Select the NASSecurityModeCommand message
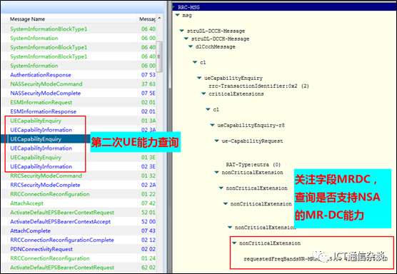The width and height of the screenshot is (397, 274). 46,84
